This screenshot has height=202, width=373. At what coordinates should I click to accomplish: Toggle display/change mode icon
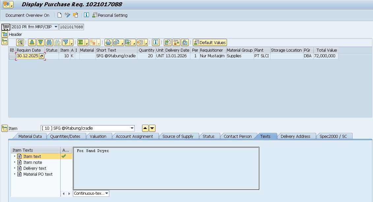pos(68,15)
